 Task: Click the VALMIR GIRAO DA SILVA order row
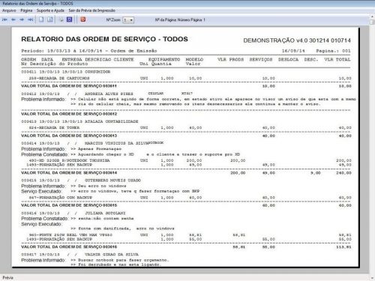(79, 255)
